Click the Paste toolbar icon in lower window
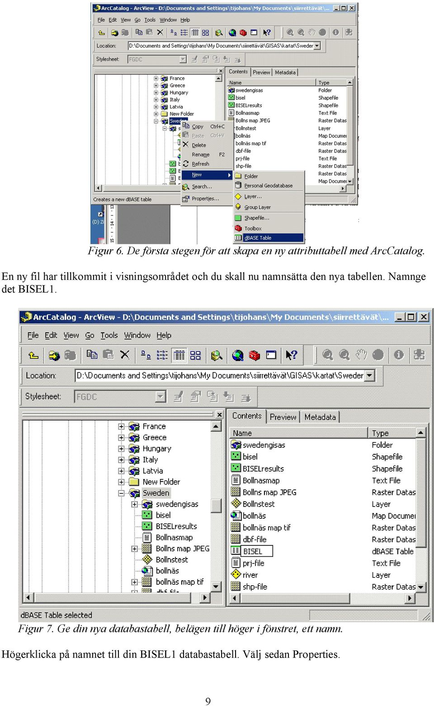Screen dimensions: 434x706 tap(108, 355)
